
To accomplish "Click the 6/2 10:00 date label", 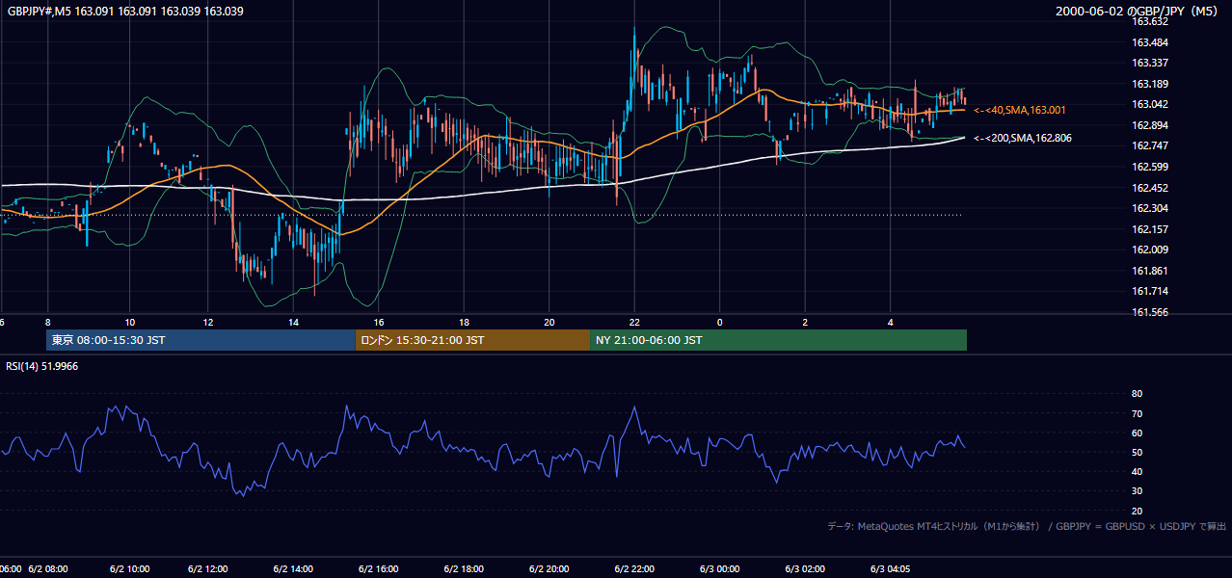I will tap(128, 569).
